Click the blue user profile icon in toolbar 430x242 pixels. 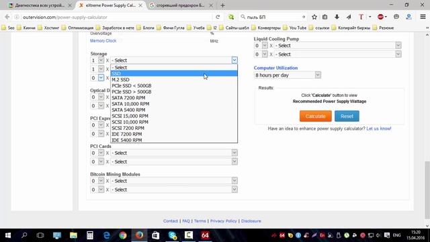pos(408,17)
